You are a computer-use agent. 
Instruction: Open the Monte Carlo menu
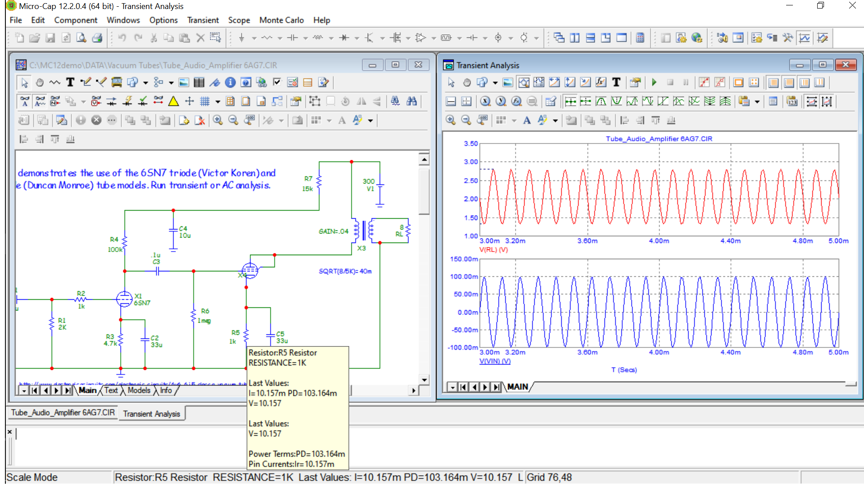281,20
